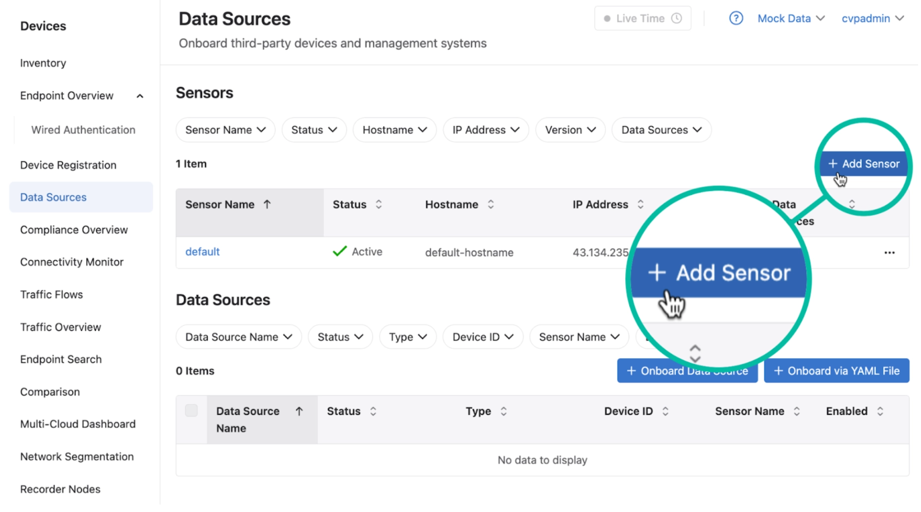Open the Comparison page

(x=50, y=392)
